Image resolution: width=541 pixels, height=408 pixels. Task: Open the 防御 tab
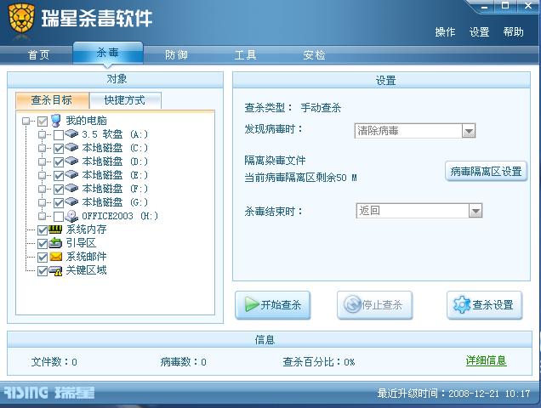coord(176,55)
